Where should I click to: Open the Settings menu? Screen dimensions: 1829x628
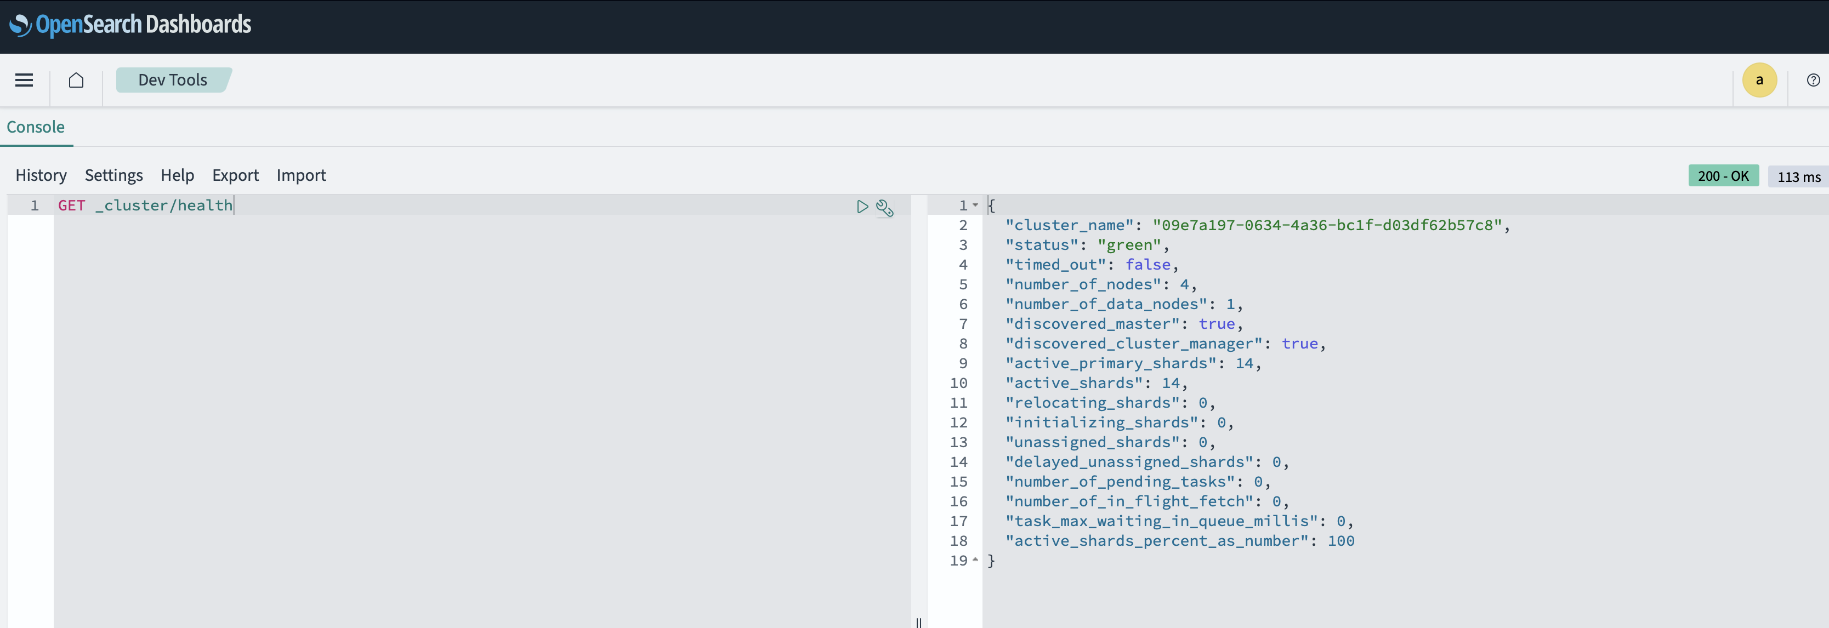pos(113,175)
